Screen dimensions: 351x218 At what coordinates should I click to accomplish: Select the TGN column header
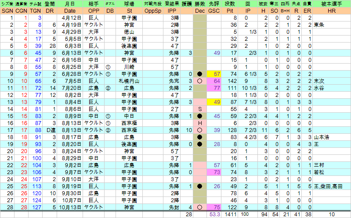click(x=36, y=11)
